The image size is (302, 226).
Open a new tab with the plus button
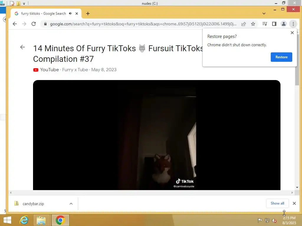click(88, 14)
